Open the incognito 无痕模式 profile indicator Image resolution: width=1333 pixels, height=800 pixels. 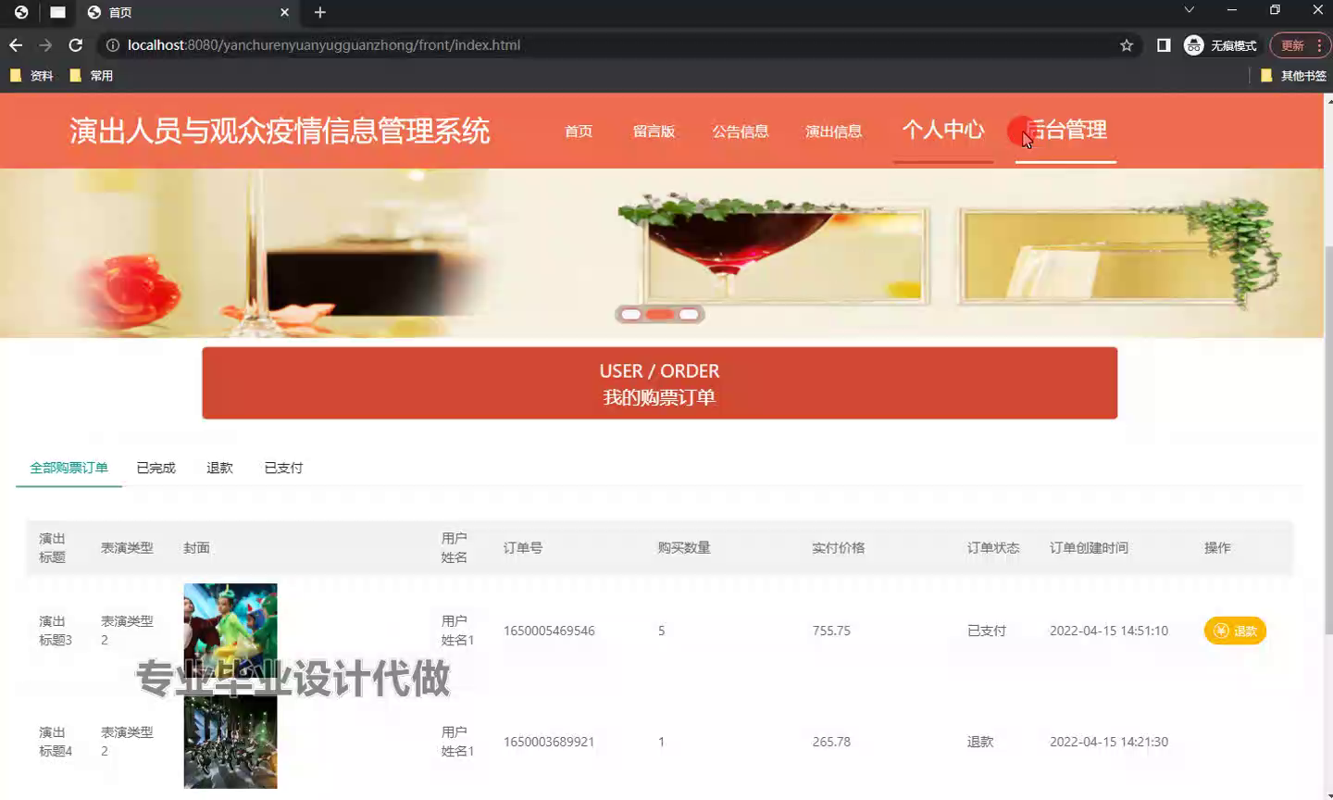[1220, 45]
